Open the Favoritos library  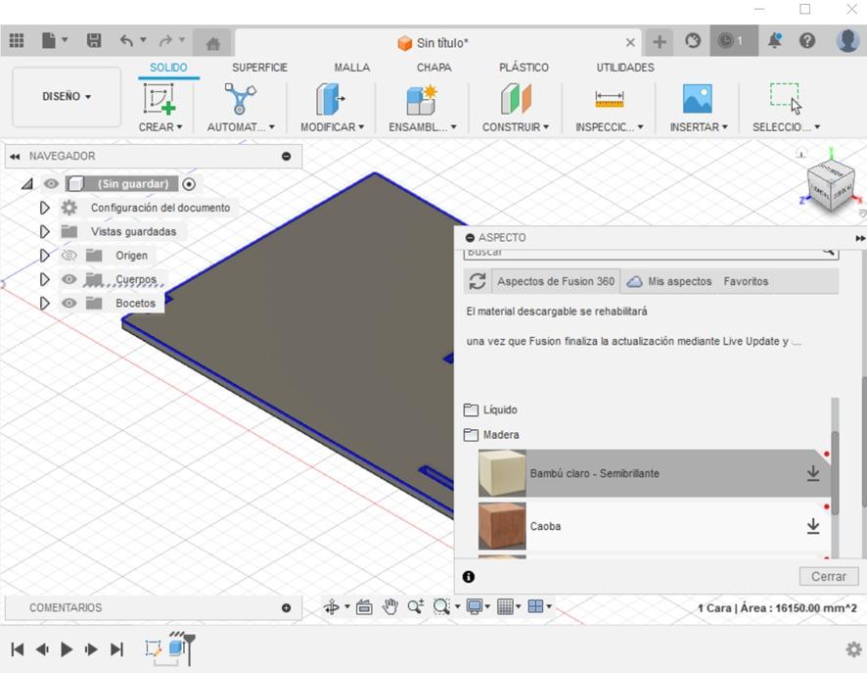746,281
